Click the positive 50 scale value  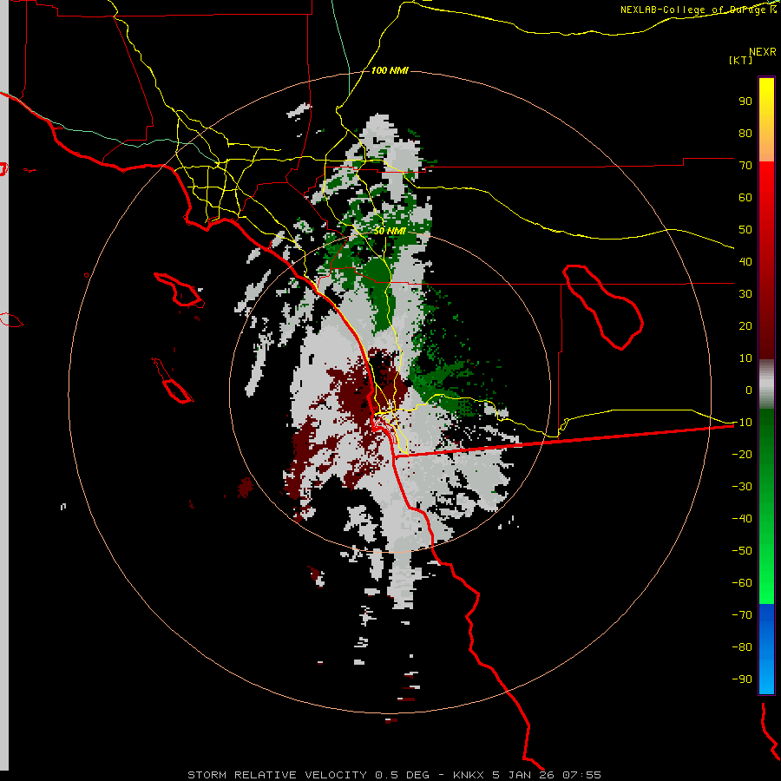click(x=745, y=230)
